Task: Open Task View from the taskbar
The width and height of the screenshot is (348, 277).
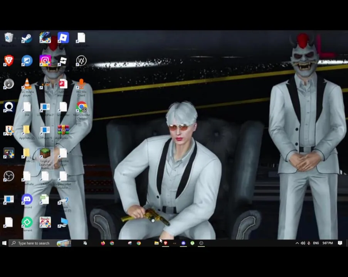Action: click(x=85, y=243)
